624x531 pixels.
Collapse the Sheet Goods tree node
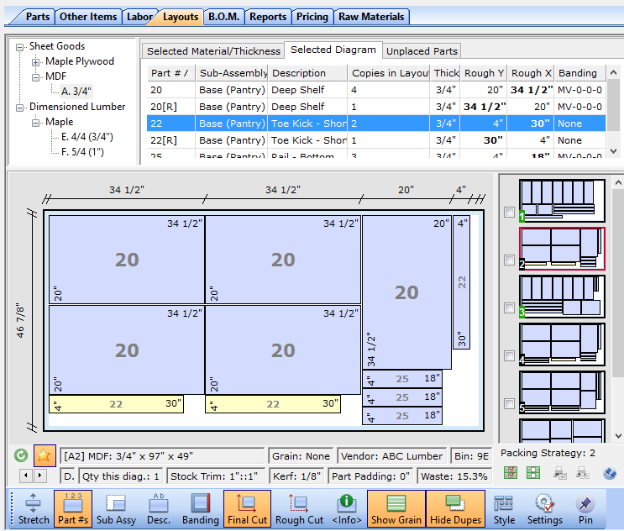19,47
